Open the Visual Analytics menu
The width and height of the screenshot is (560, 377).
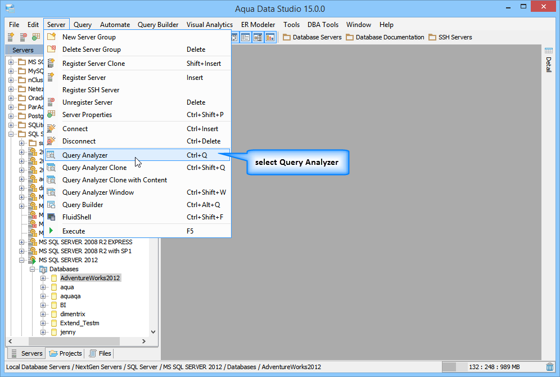coord(210,25)
